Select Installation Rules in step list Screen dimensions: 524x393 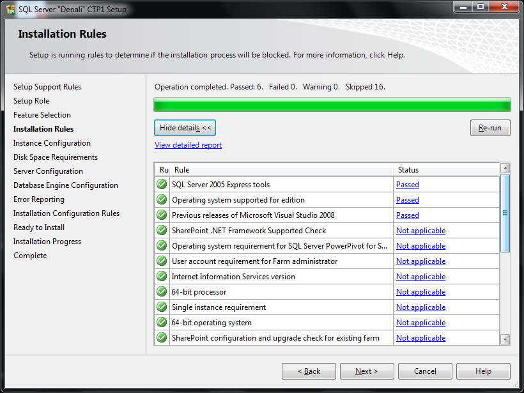[43, 129]
